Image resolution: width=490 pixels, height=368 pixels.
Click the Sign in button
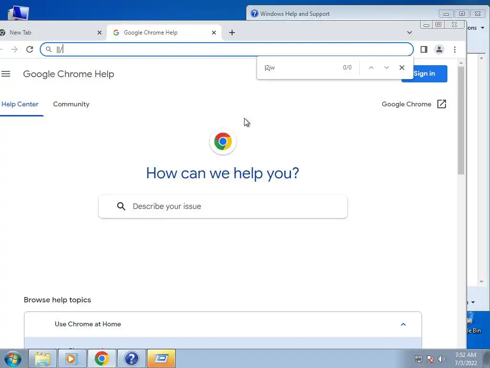click(x=424, y=74)
